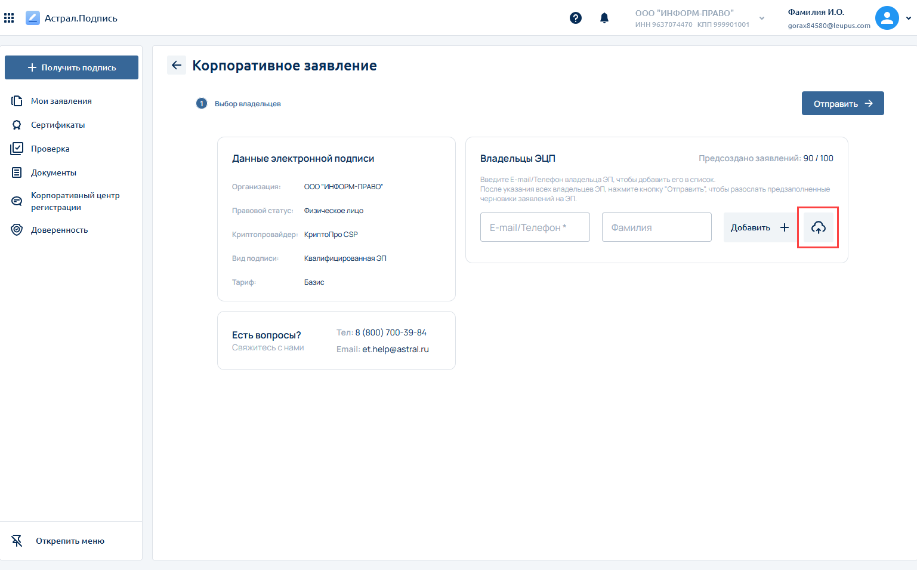917x570 pixels.
Task: Focus the Фамилия input field
Action: pos(657,227)
